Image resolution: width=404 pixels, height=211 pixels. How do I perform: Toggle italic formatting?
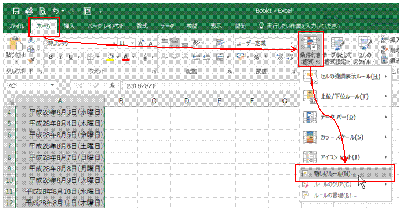click(x=61, y=57)
